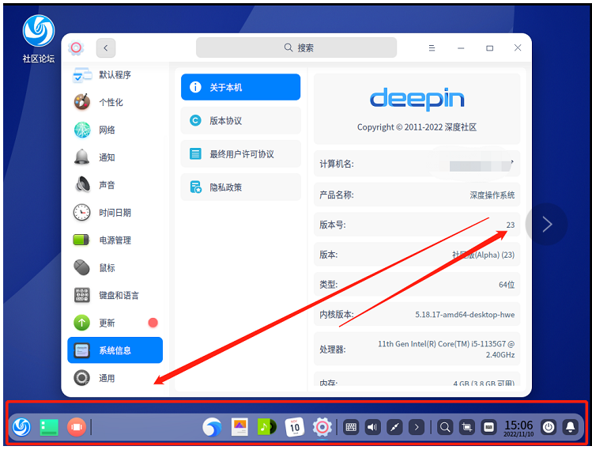Go back with the header back arrow

[106, 48]
